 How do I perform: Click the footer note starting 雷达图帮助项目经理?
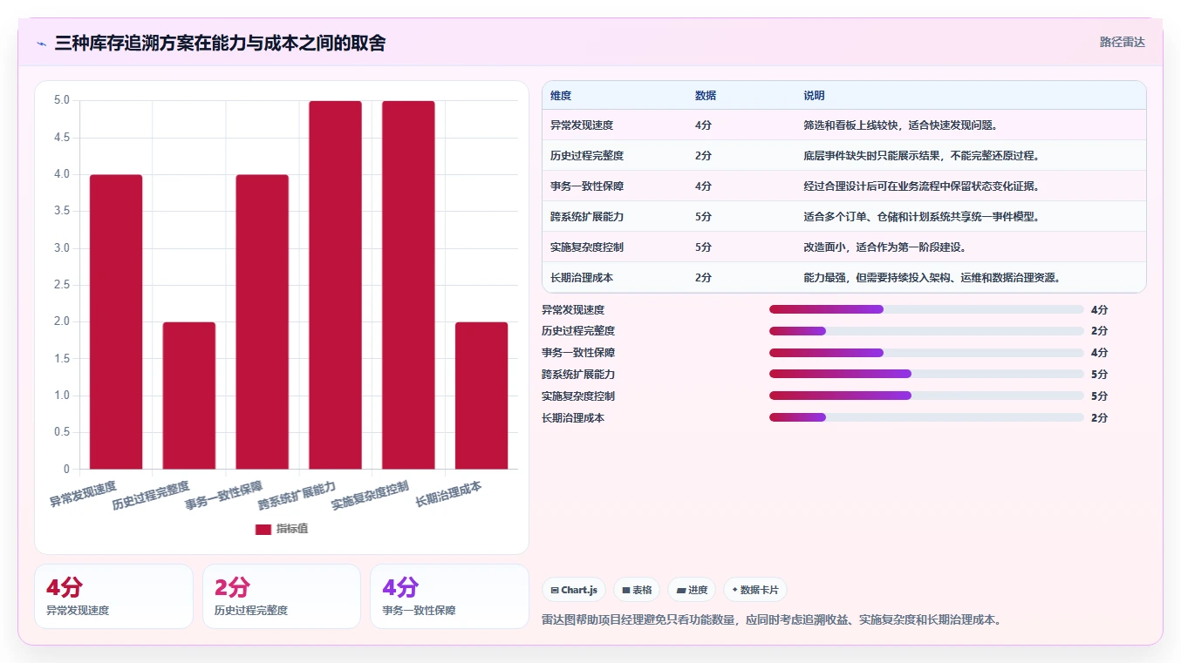click(771, 620)
